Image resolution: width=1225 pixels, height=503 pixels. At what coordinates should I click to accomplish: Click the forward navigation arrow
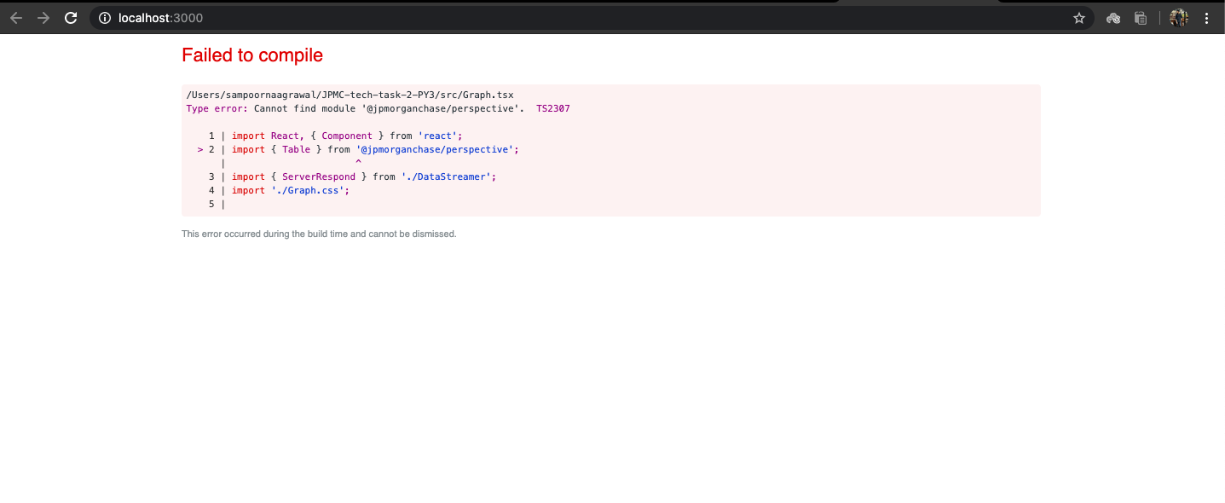point(43,17)
